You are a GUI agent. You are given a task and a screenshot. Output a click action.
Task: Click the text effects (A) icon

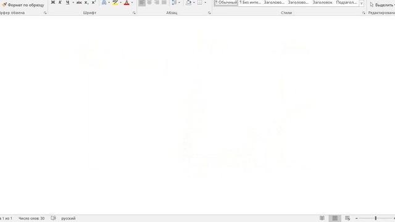tap(104, 2)
